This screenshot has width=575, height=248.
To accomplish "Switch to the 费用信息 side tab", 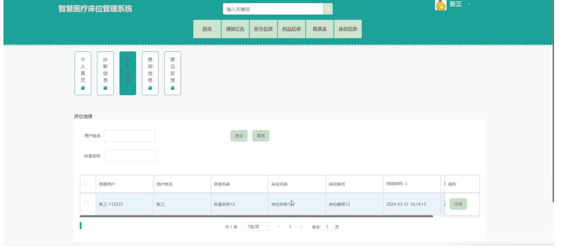I will pos(150,73).
